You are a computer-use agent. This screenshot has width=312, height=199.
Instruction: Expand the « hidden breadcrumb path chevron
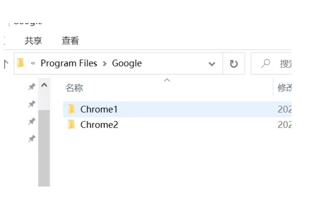pyautogui.click(x=33, y=63)
